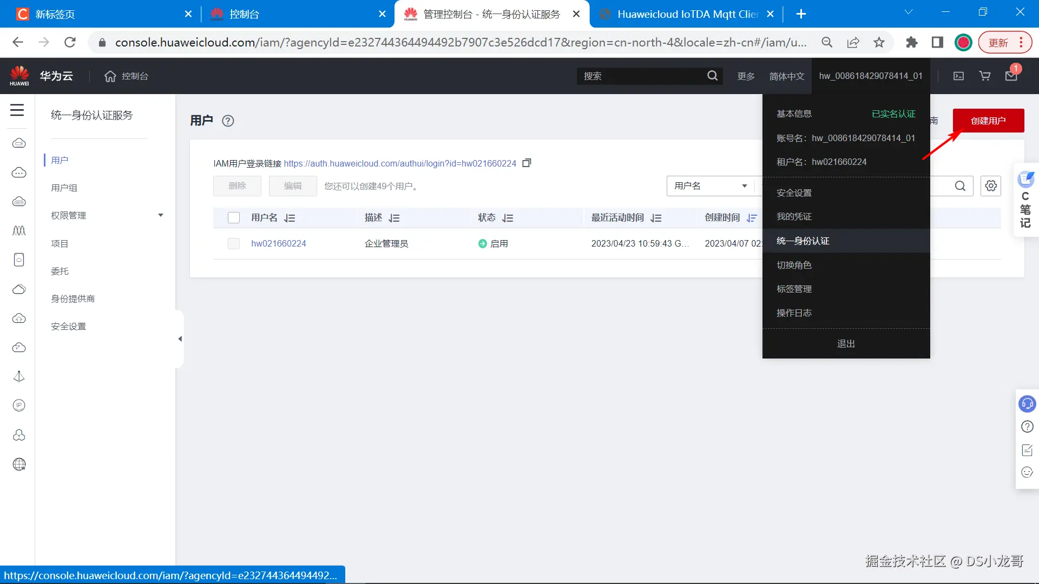1039x584 pixels.
Task: Select 切换角色 in account menu
Action: tap(794, 265)
